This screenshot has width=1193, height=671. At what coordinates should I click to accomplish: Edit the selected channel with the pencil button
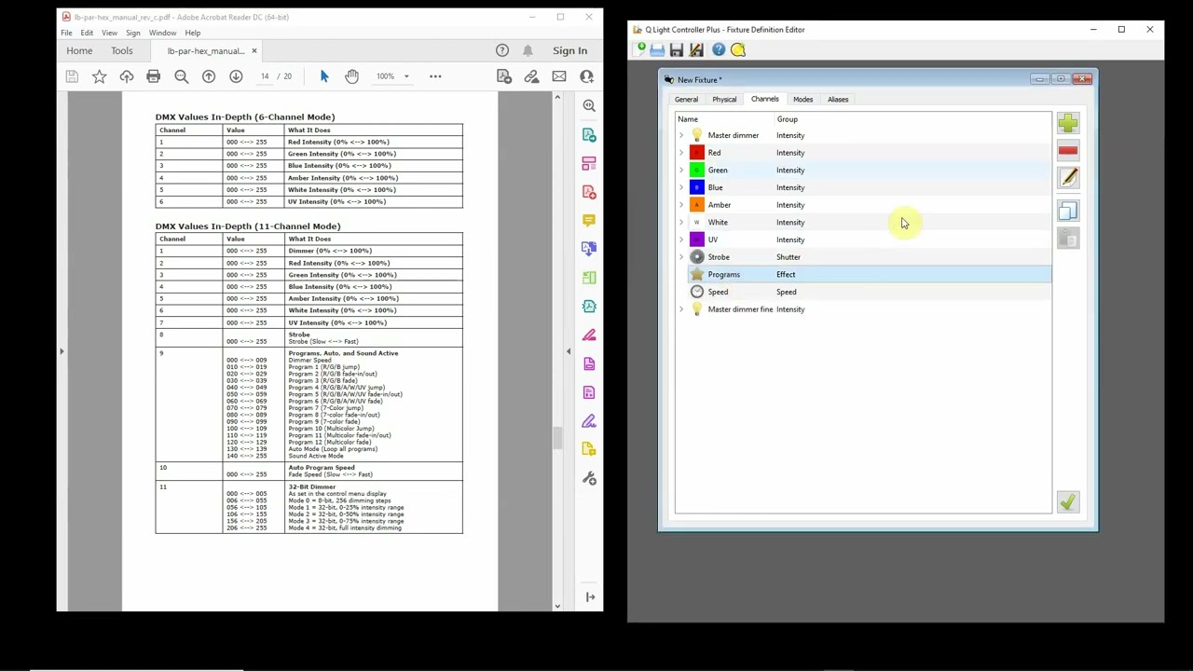point(1068,178)
